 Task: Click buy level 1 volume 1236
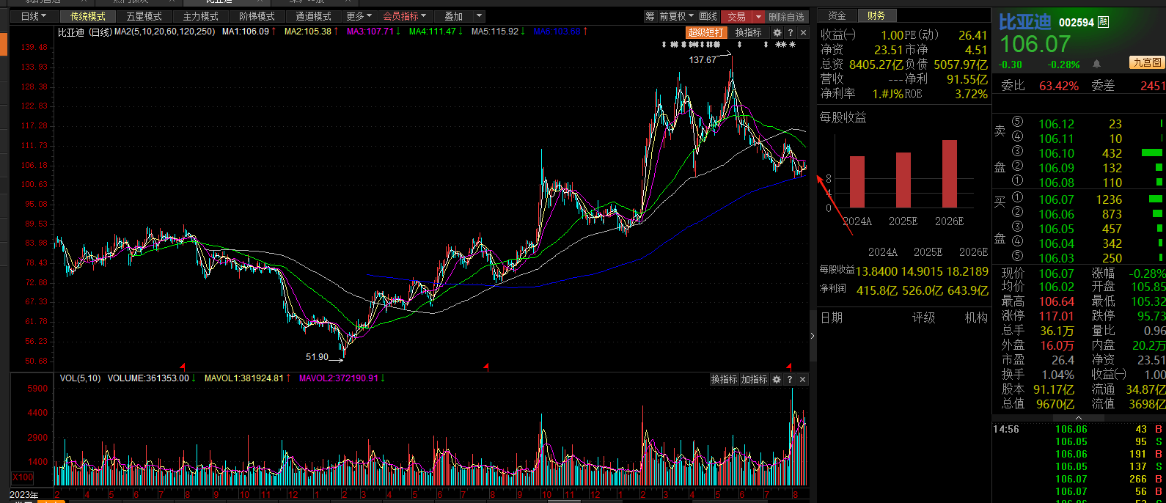tap(1109, 199)
